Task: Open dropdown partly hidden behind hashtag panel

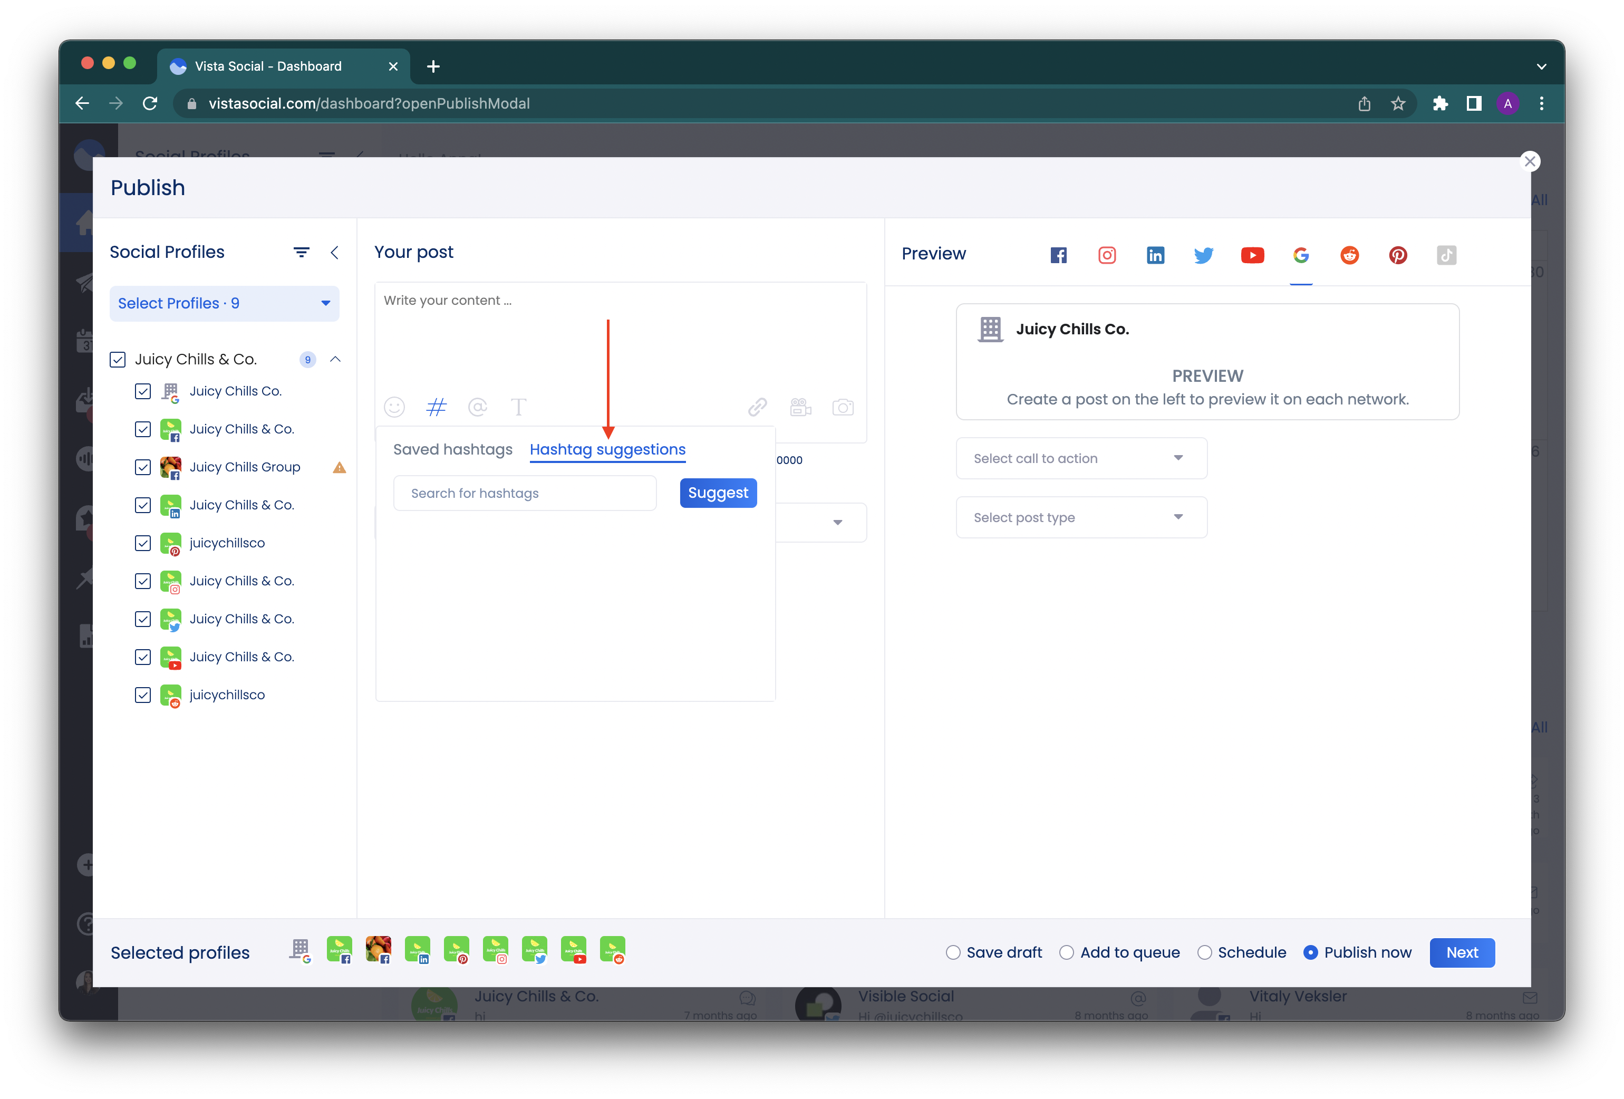Action: click(837, 522)
